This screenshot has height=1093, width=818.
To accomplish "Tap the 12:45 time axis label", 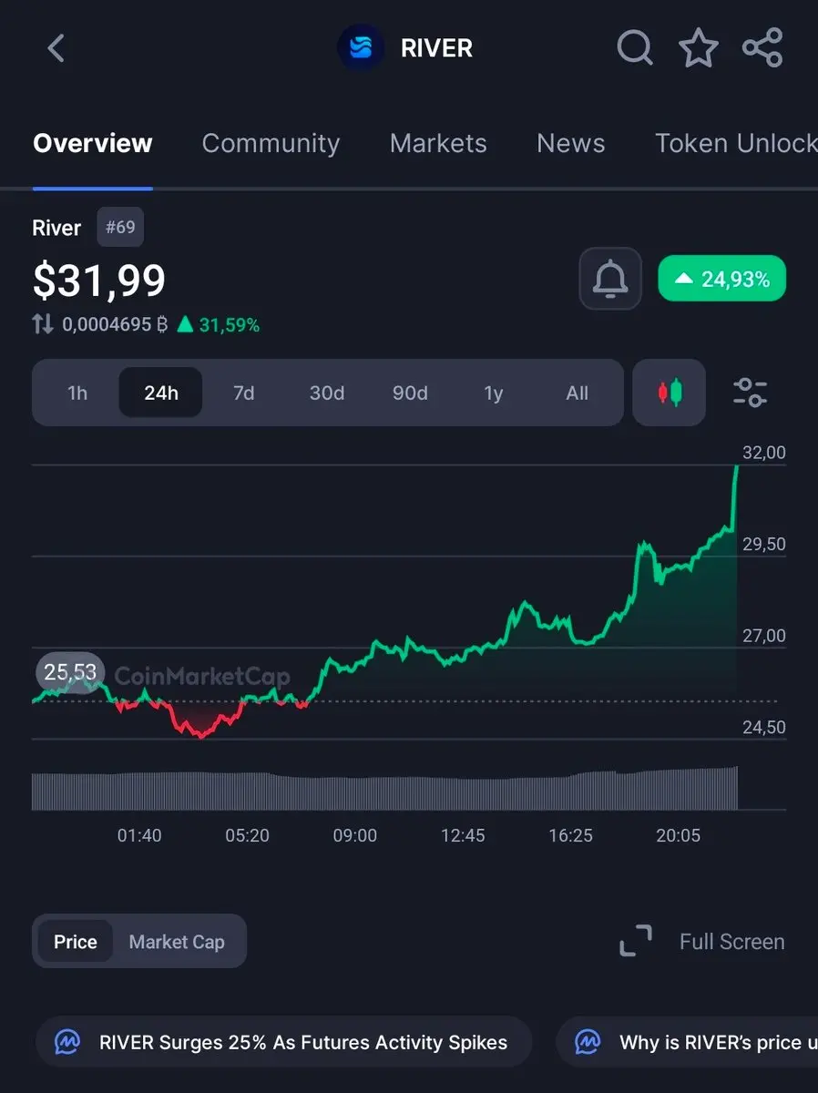I will click(463, 835).
